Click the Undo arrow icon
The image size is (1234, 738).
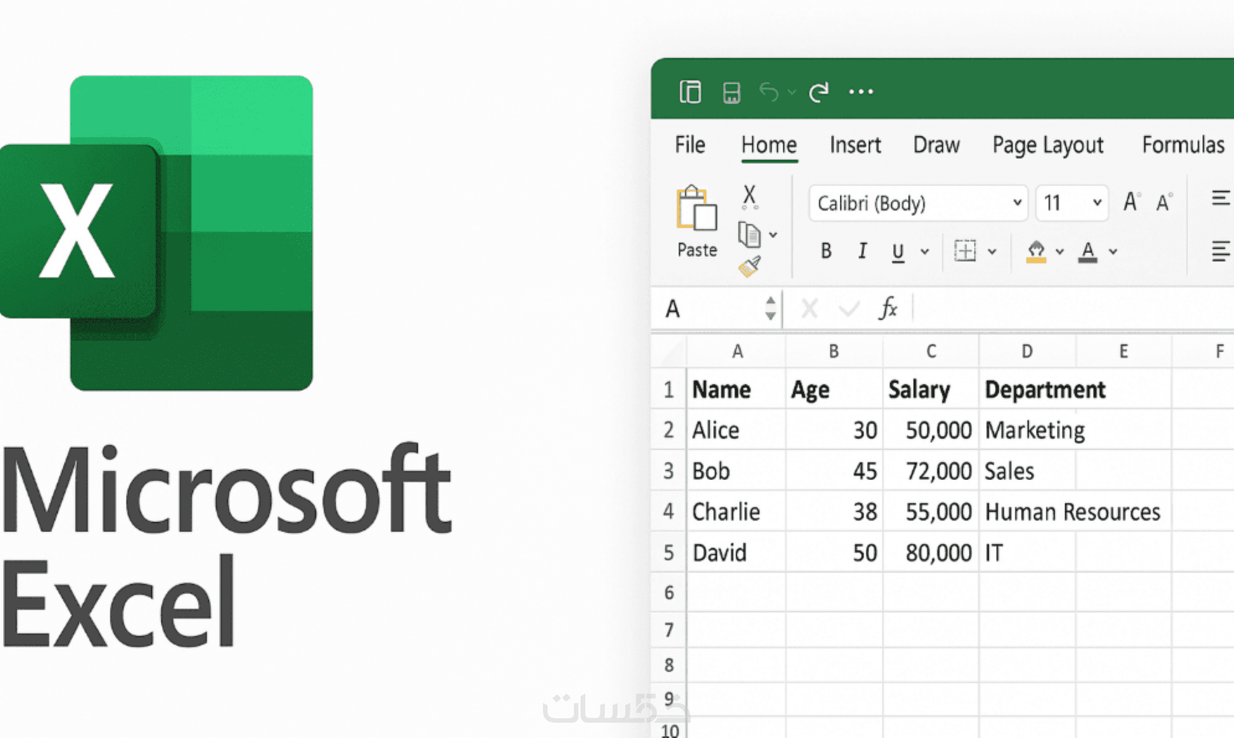(x=769, y=92)
